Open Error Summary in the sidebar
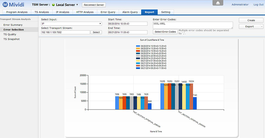This screenshot has width=265, height=138. click(13, 25)
